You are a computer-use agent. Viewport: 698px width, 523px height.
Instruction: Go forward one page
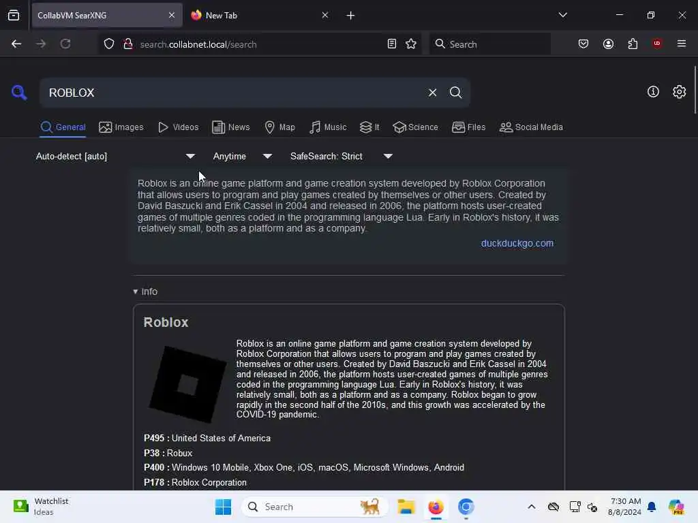[x=41, y=44]
